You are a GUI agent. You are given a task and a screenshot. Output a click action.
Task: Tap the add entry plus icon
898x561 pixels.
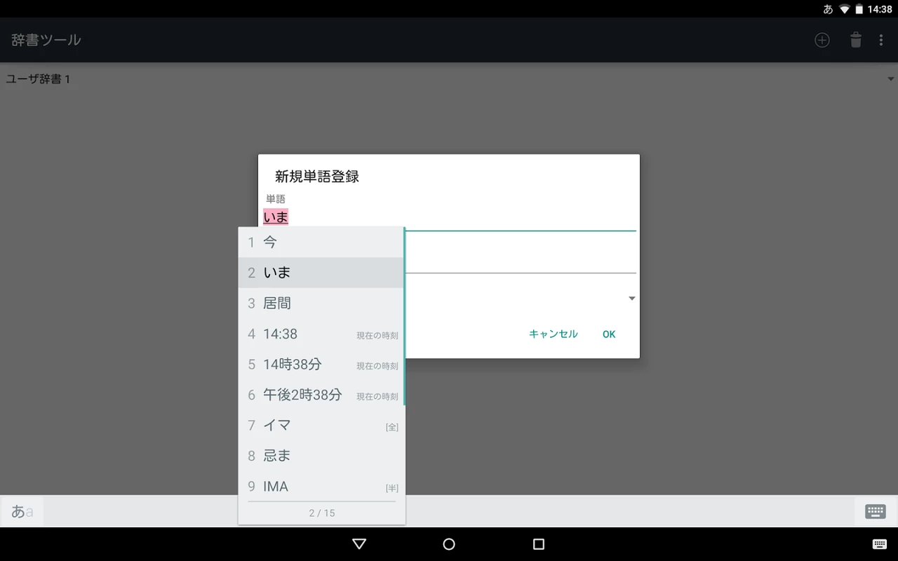coord(822,40)
